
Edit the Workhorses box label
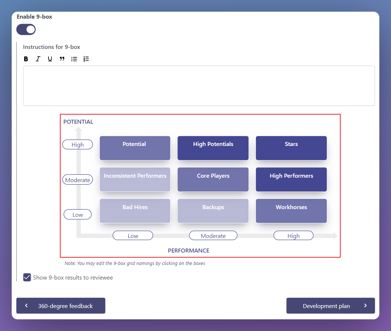coord(291,211)
